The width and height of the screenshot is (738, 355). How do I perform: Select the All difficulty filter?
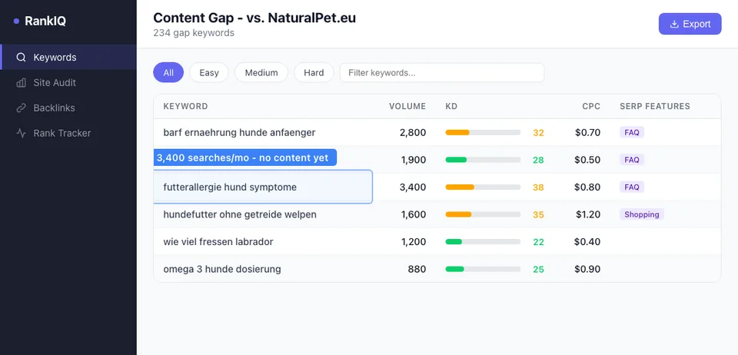[x=168, y=72]
